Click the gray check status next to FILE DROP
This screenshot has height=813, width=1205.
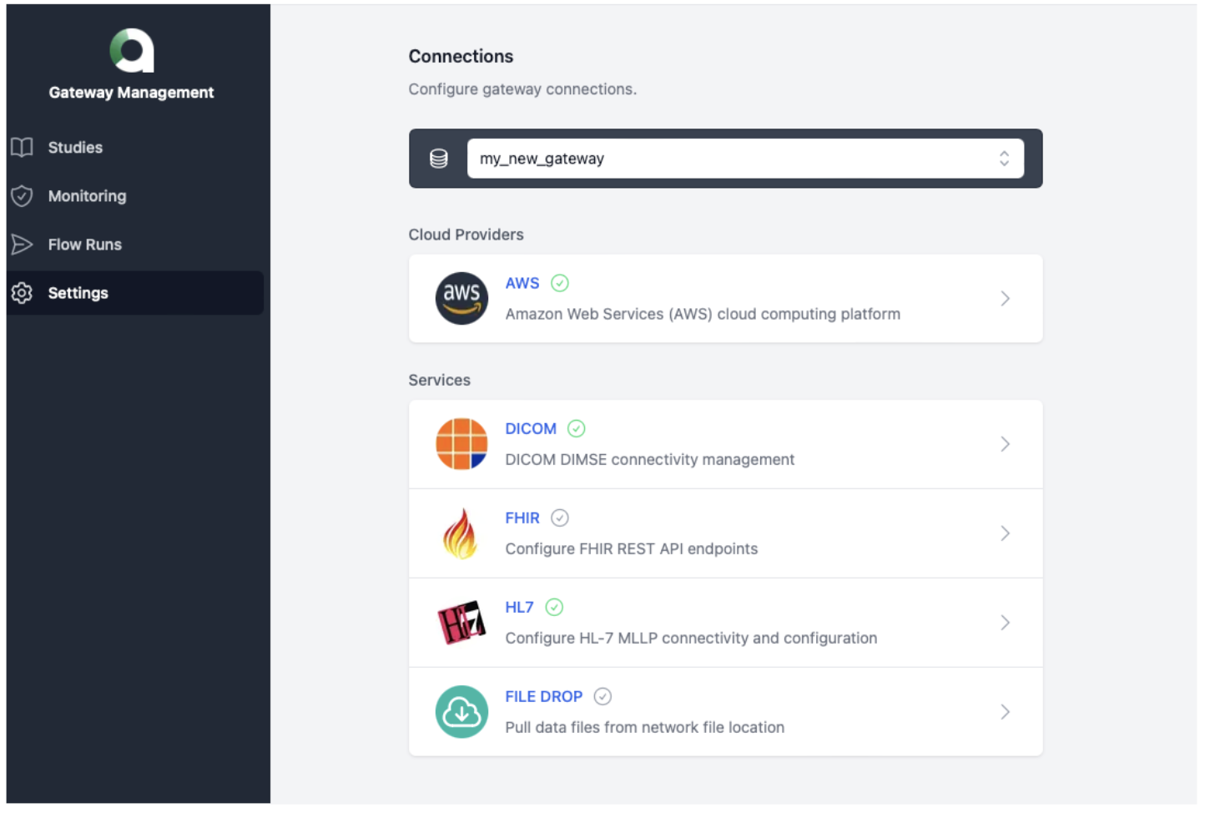pyautogui.click(x=602, y=696)
